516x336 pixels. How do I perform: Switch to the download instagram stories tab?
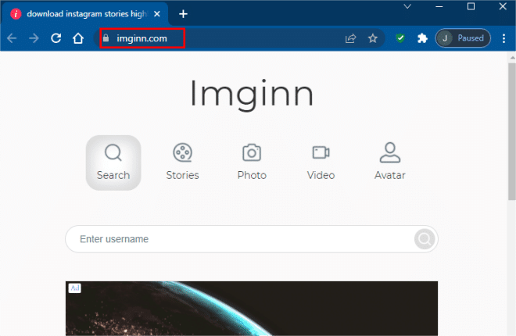(84, 14)
